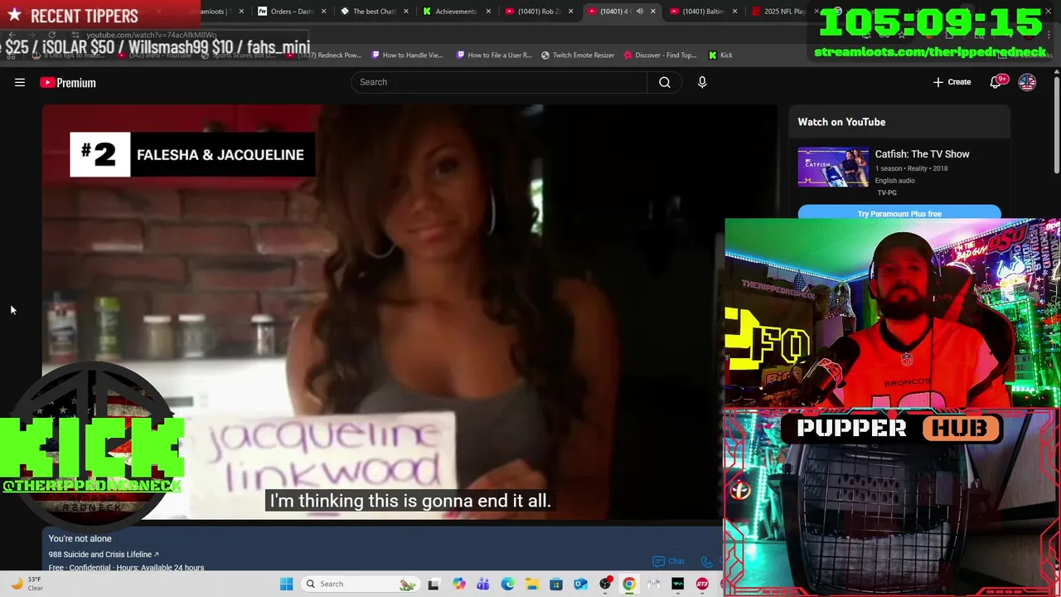This screenshot has height=597, width=1061.
Task: Click the YouTube search input field
Action: (x=499, y=82)
